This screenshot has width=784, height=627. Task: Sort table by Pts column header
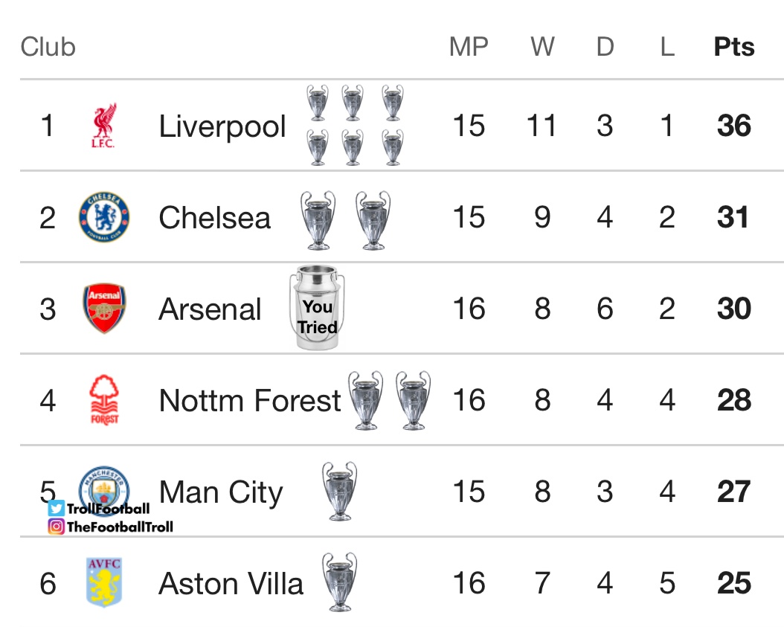[733, 47]
